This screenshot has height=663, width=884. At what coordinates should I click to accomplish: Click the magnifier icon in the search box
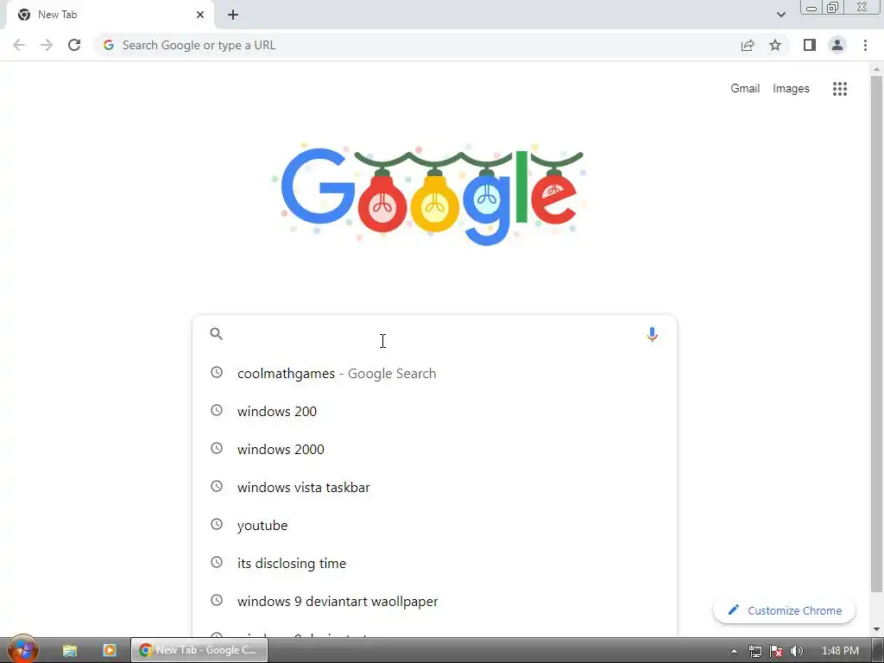(217, 334)
